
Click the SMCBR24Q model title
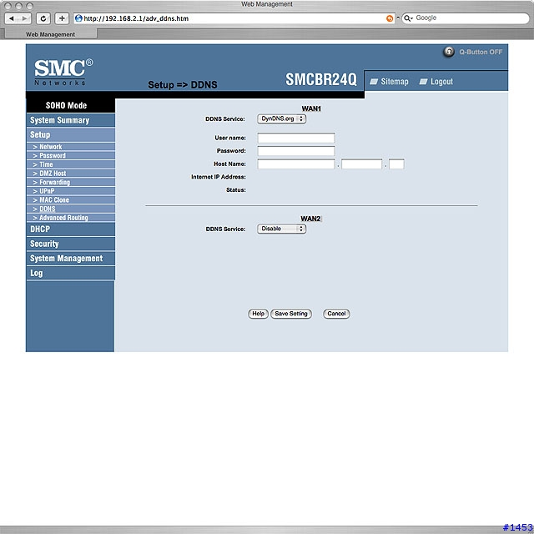pyautogui.click(x=320, y=79)
